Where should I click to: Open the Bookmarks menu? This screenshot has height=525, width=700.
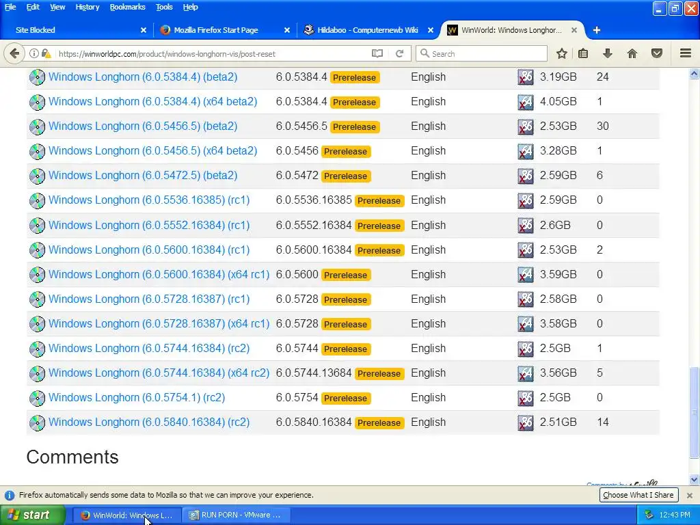click(128, 7)
